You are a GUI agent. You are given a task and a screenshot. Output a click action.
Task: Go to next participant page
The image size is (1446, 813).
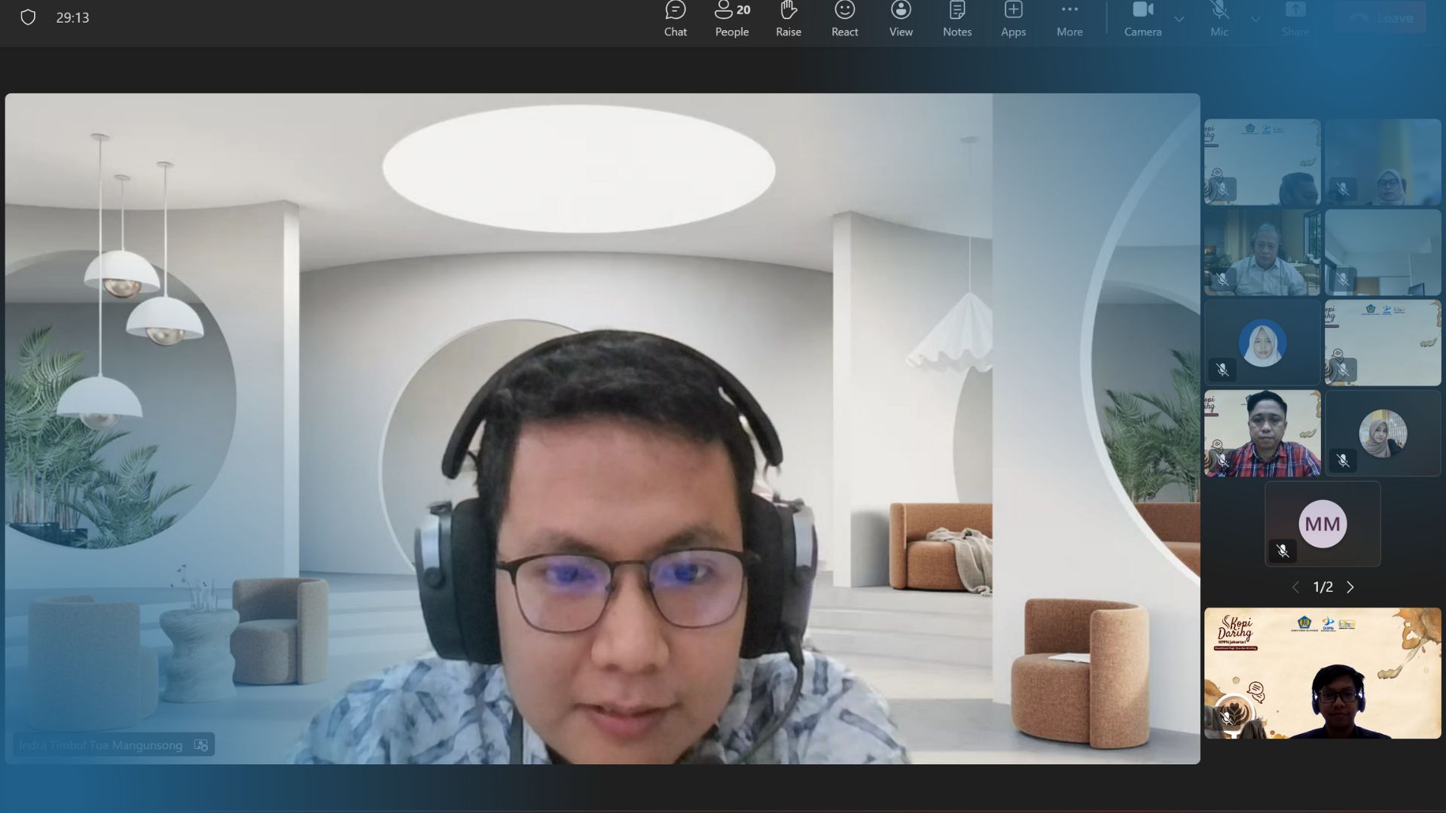(x=1350, y=587)
